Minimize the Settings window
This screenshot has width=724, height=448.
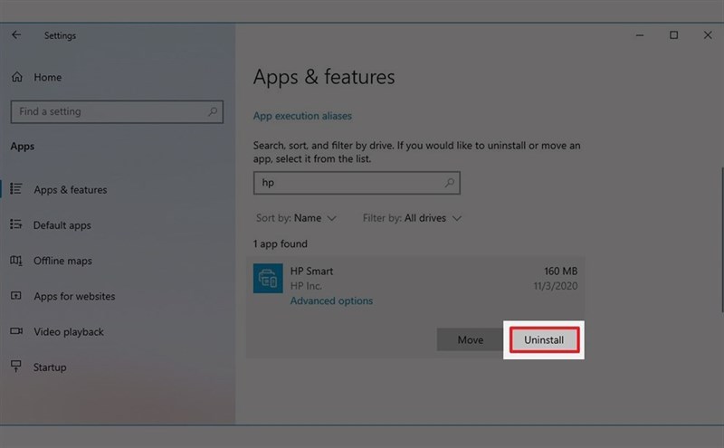[x=640, y=35]
